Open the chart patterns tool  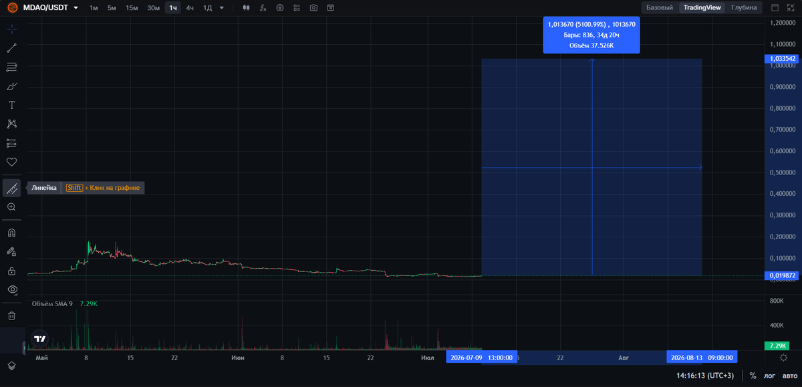click(x=11, y=124)
